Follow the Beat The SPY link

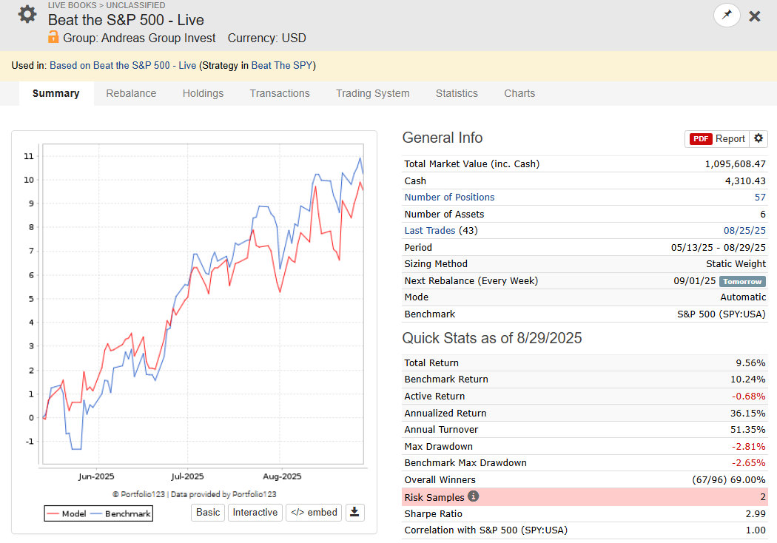click(282, 65)
